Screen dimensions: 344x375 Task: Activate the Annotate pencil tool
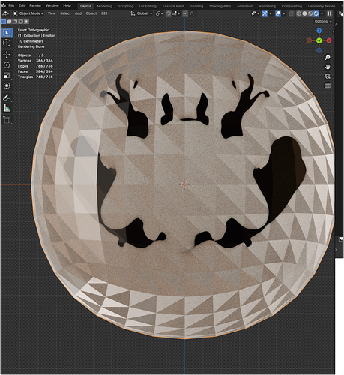(x=7, y=97)
